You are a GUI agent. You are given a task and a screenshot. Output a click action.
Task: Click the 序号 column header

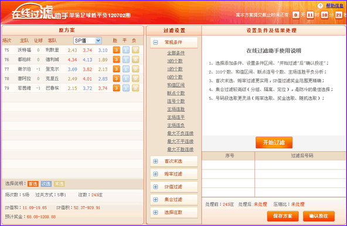(x=229, y=156)
